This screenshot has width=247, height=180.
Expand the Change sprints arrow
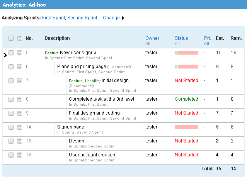(x=123, y=18)
